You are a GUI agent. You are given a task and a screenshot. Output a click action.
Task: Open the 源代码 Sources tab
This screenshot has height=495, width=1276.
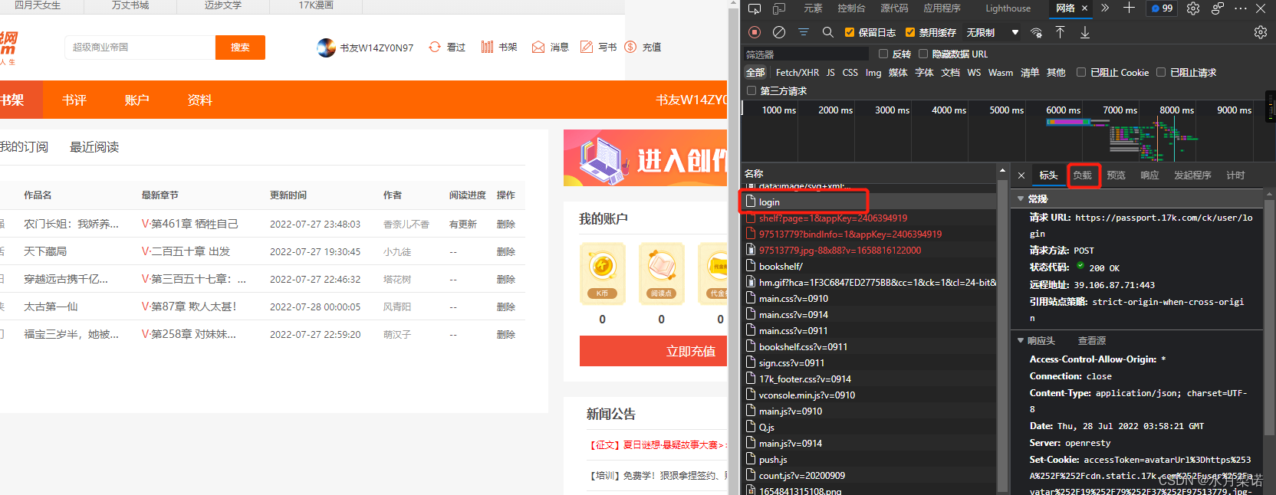(x=894, y=8)
